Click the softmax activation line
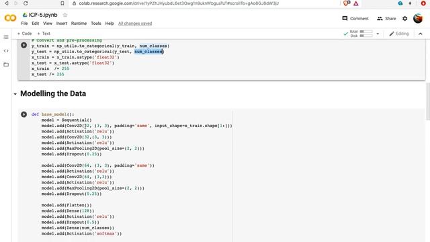The height and width of the screenshot is (242, 430). (81, 233)
